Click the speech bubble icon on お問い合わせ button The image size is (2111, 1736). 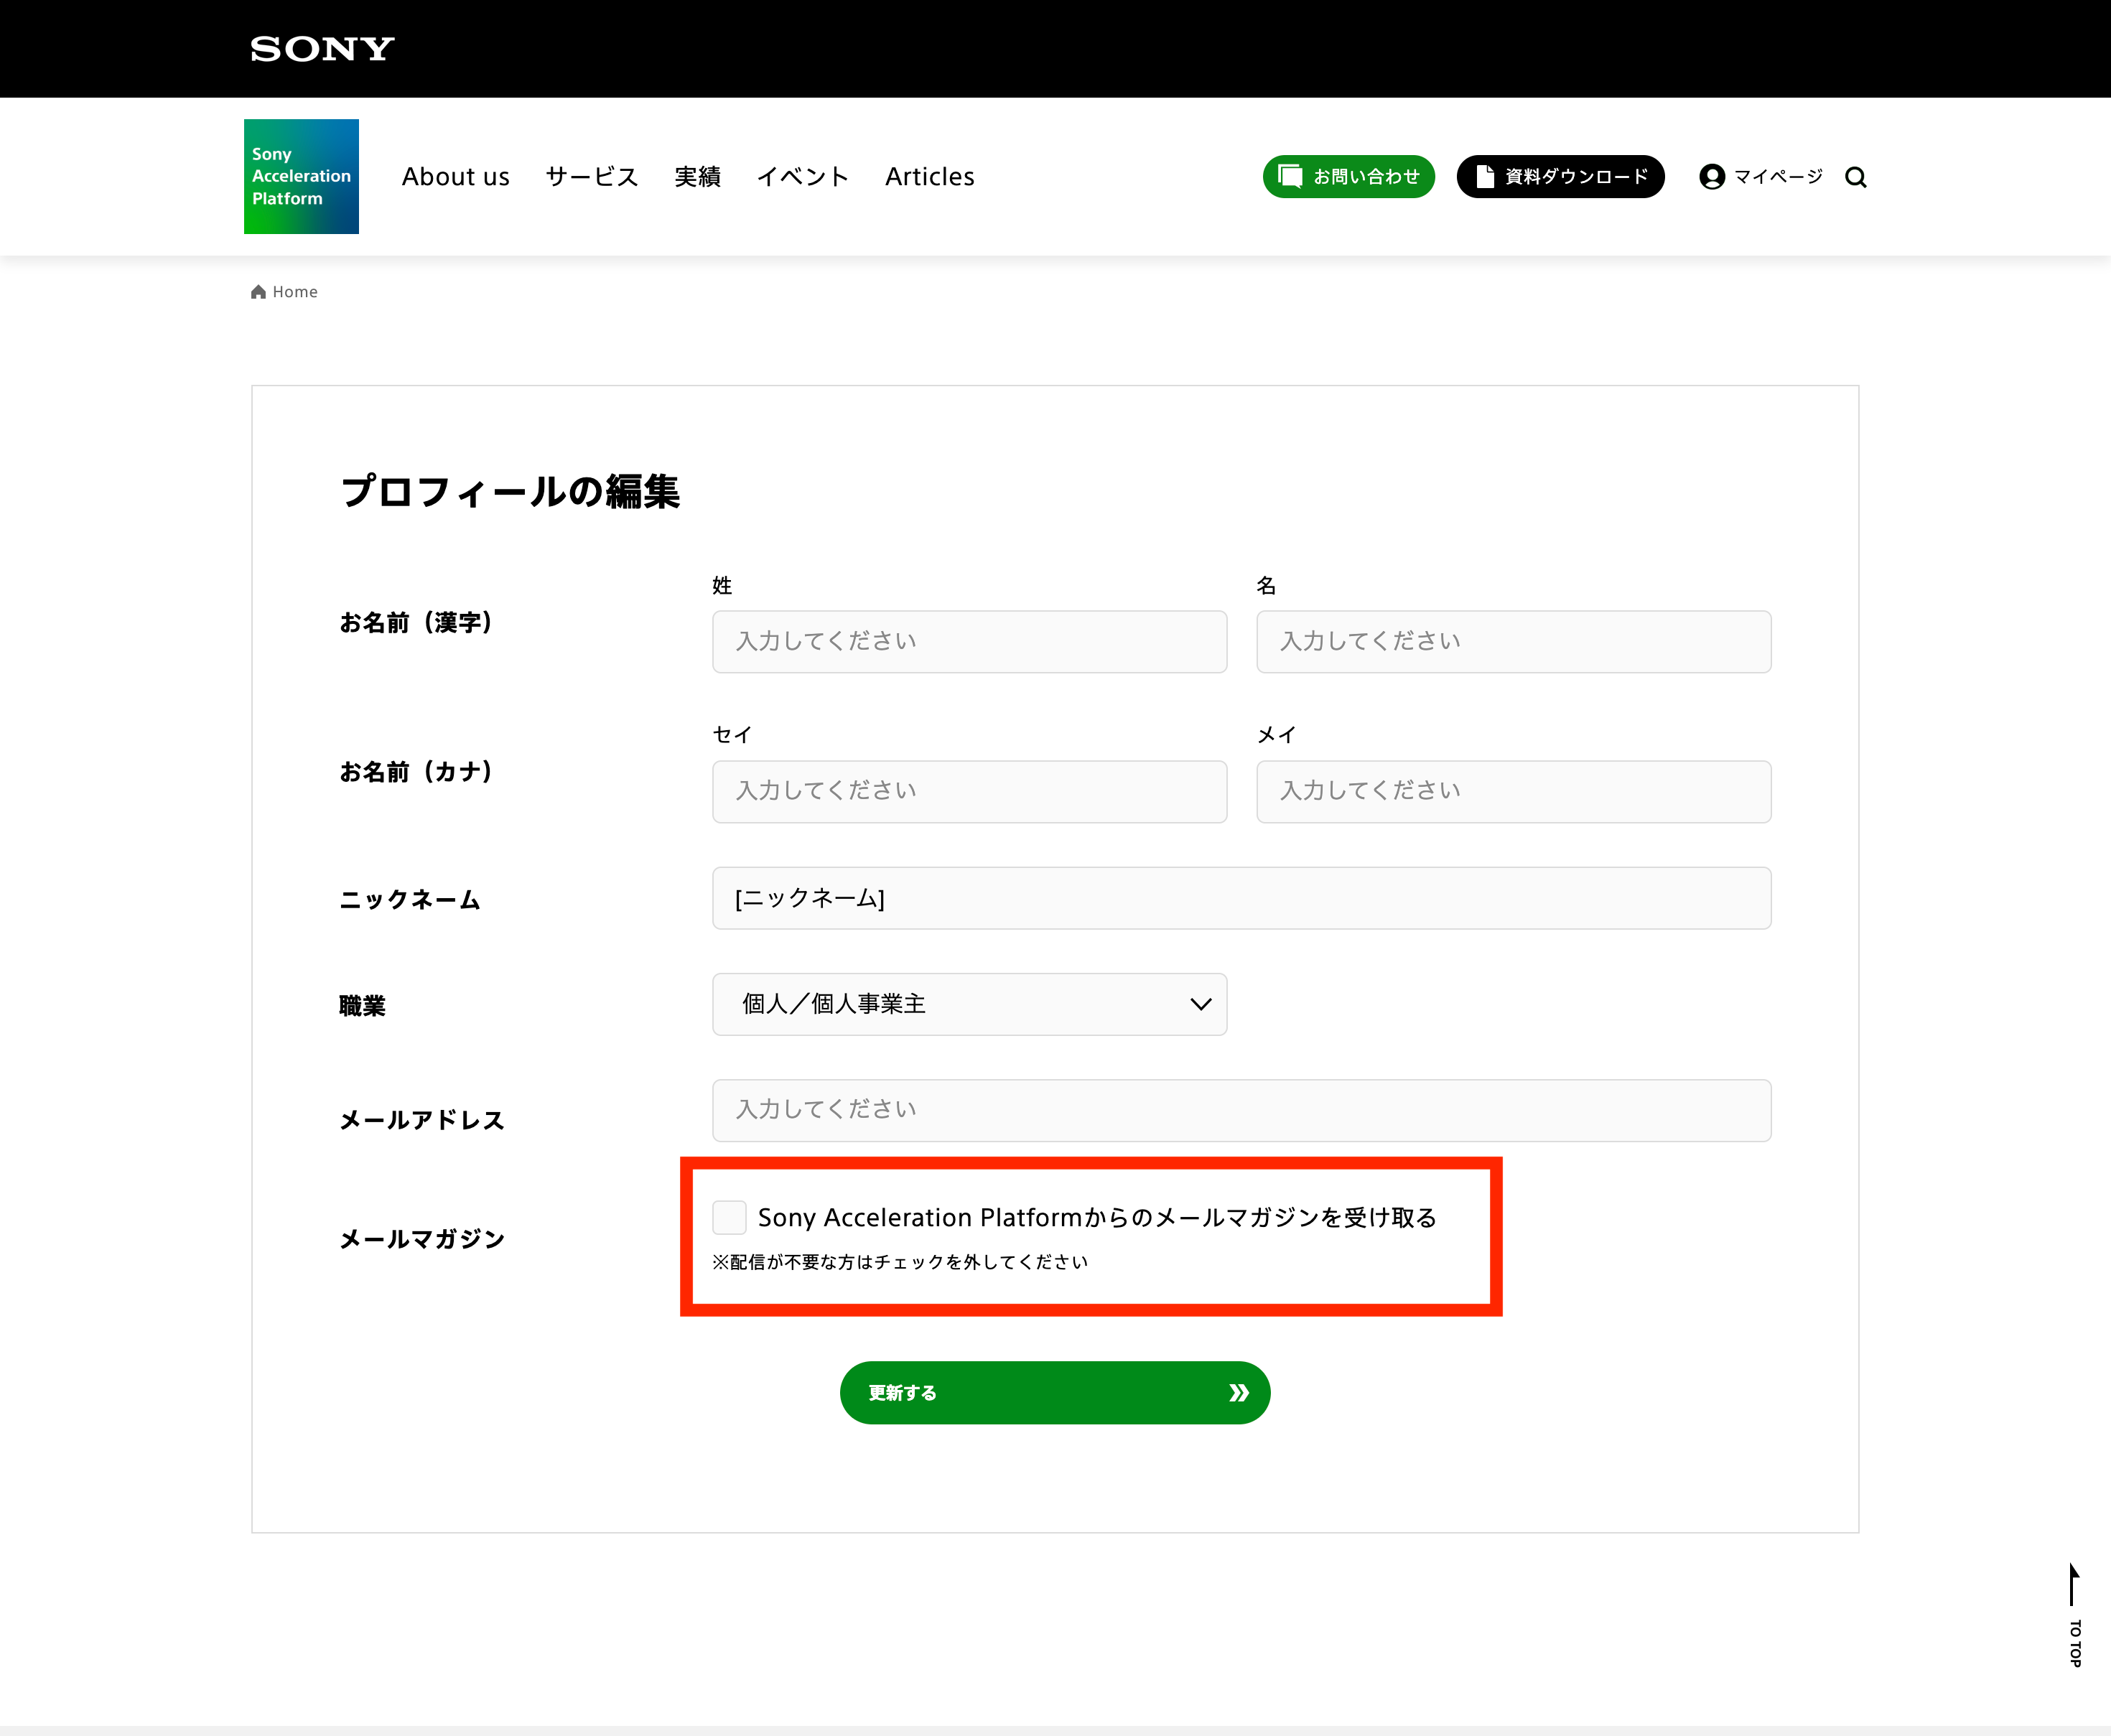tap(1290, 176)
